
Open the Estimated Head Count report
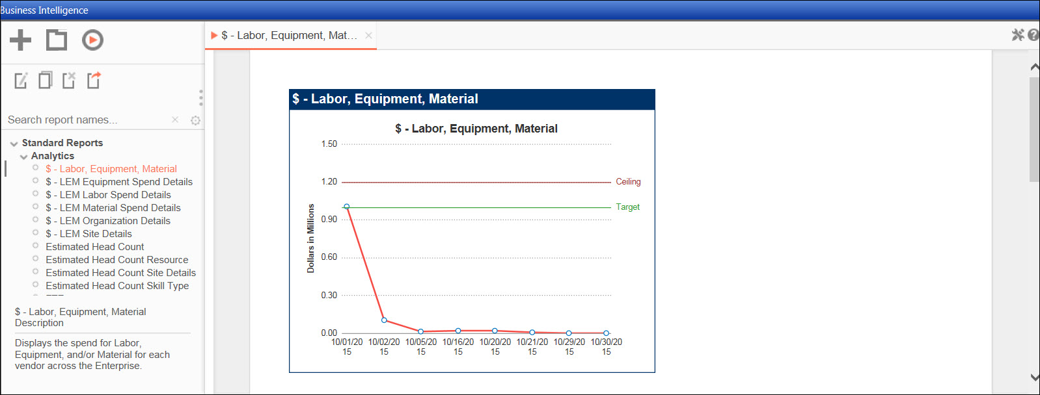tap(95, 247)
